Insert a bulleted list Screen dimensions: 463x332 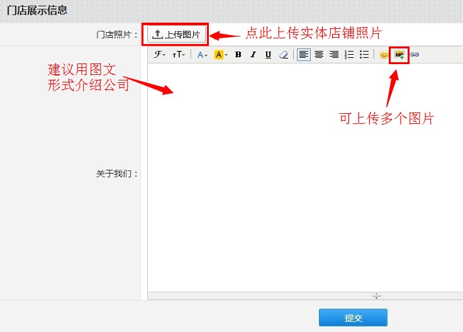coord(364,55)
